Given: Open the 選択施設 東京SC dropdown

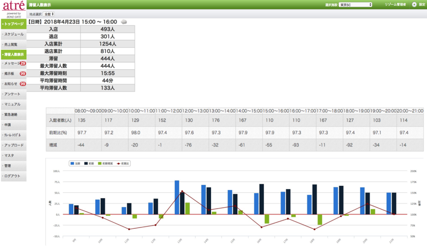Looking at the screenshot, I should [x=355, y=5].
